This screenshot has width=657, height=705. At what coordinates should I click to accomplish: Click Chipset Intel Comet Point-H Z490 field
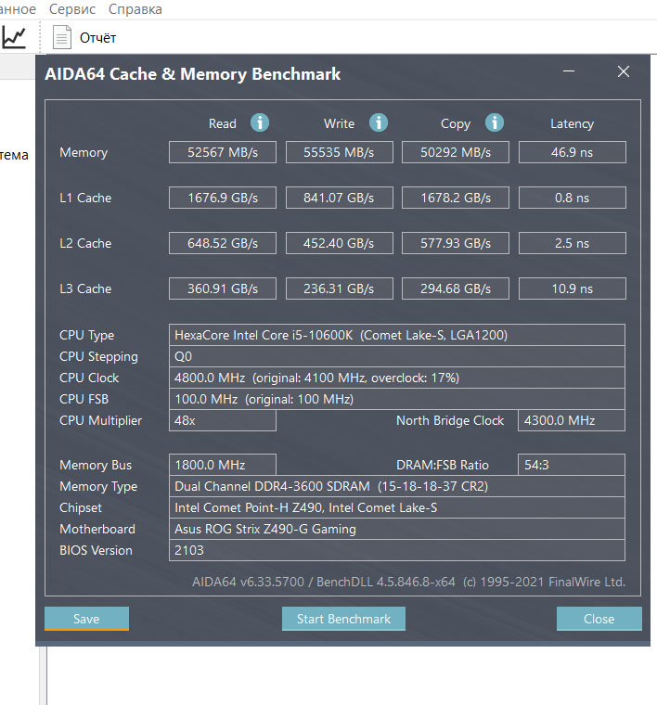coord(397,507)
